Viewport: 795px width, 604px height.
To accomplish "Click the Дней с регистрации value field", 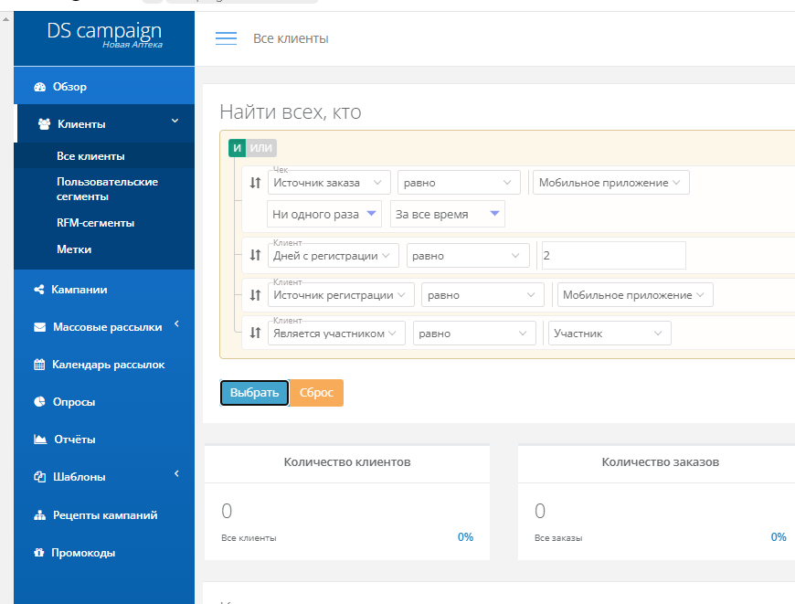I will coord(612,256).
